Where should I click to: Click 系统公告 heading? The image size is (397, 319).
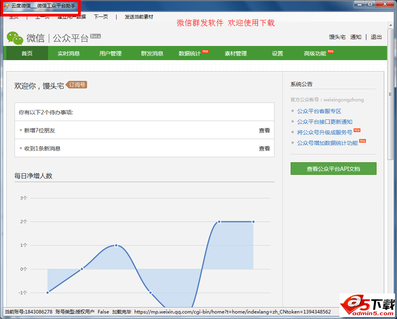coord(301,84)
